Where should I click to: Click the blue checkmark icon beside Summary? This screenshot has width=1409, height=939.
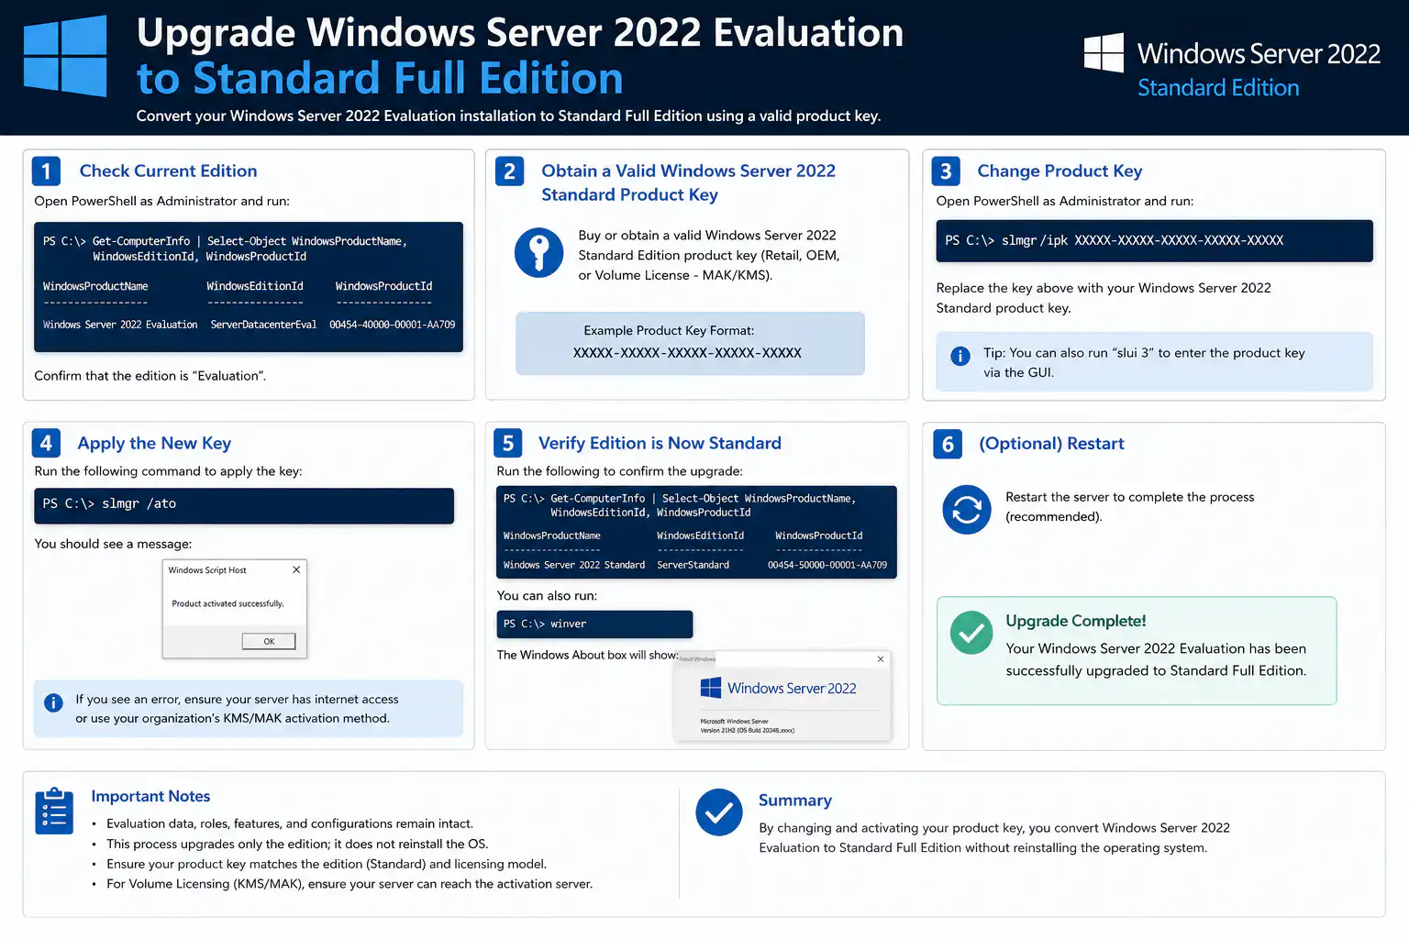[x=719, y=812]
